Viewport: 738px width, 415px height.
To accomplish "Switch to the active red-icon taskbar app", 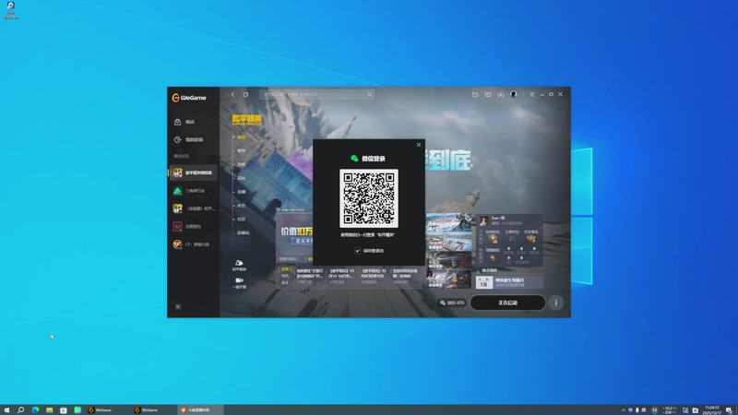I will [200, 409].
